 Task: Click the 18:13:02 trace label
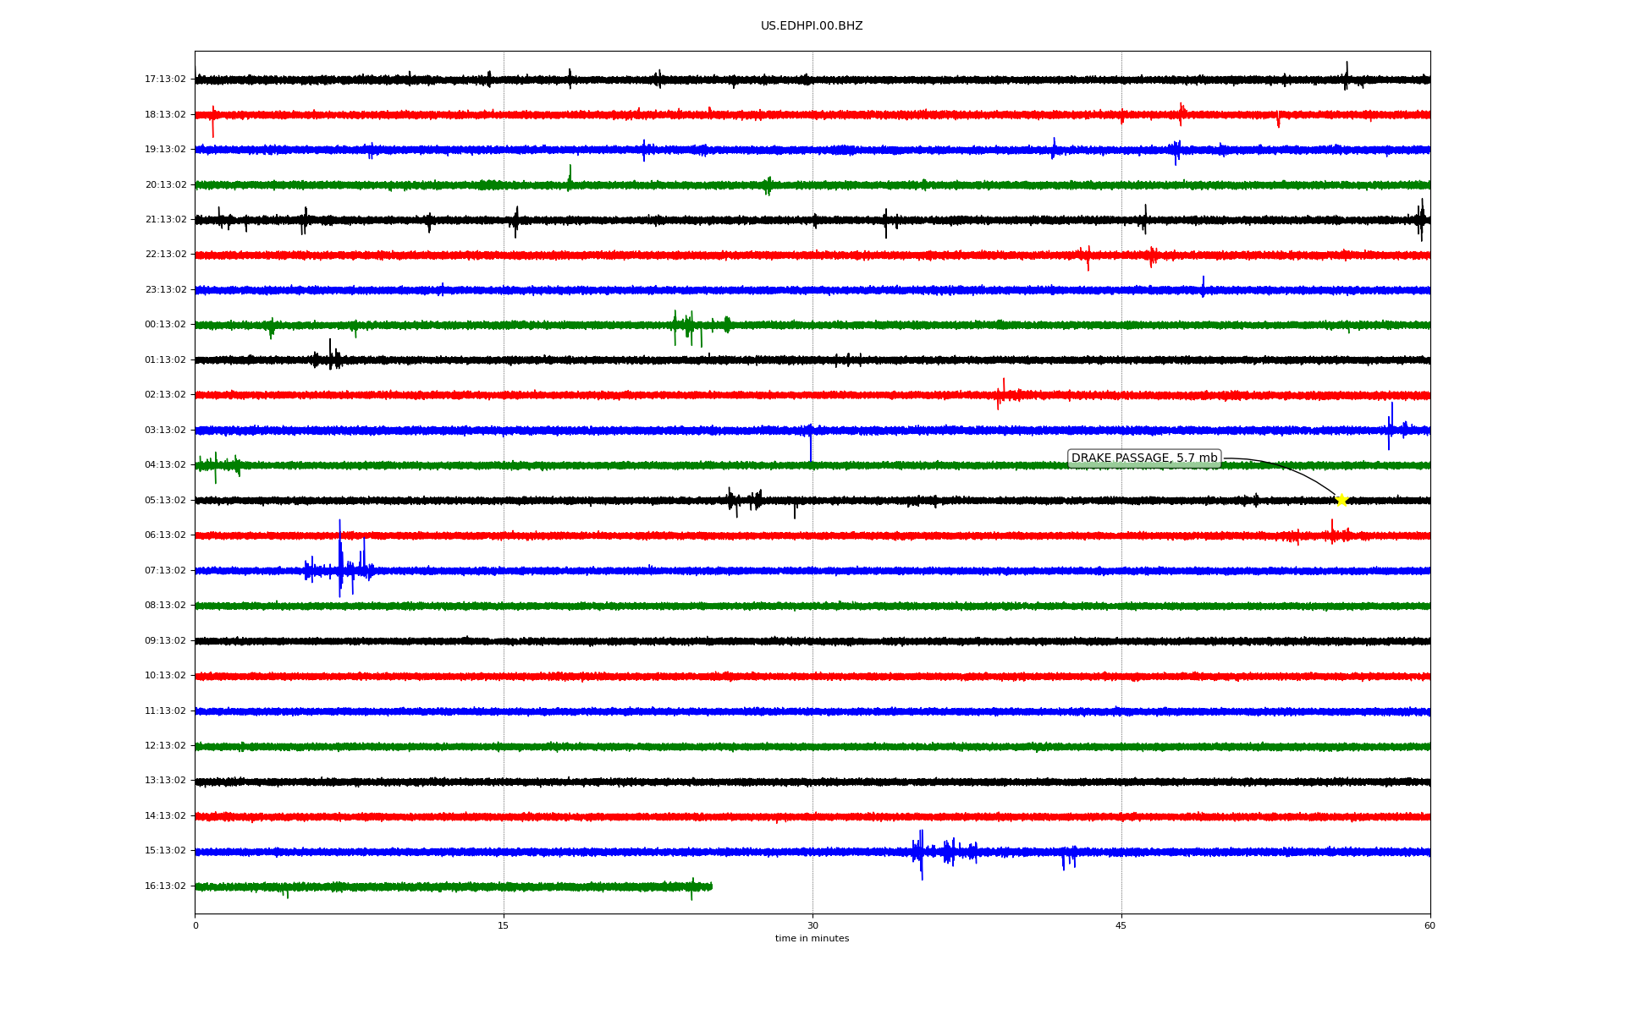(x=165, y=114)
